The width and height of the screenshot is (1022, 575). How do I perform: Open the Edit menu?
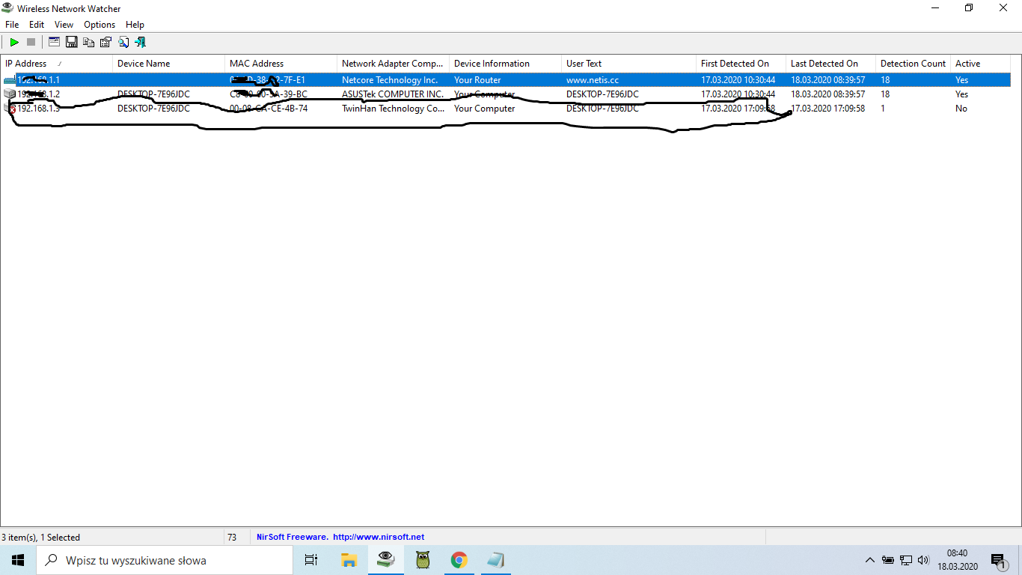coord(37,25)
